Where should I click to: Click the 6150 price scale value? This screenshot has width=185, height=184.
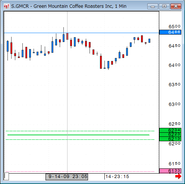point(174,164)
